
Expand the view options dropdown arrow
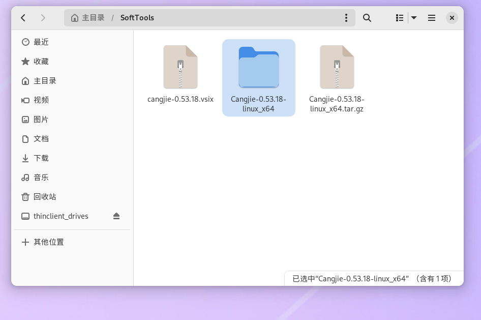pyautogui.click(x=414, y=18)
